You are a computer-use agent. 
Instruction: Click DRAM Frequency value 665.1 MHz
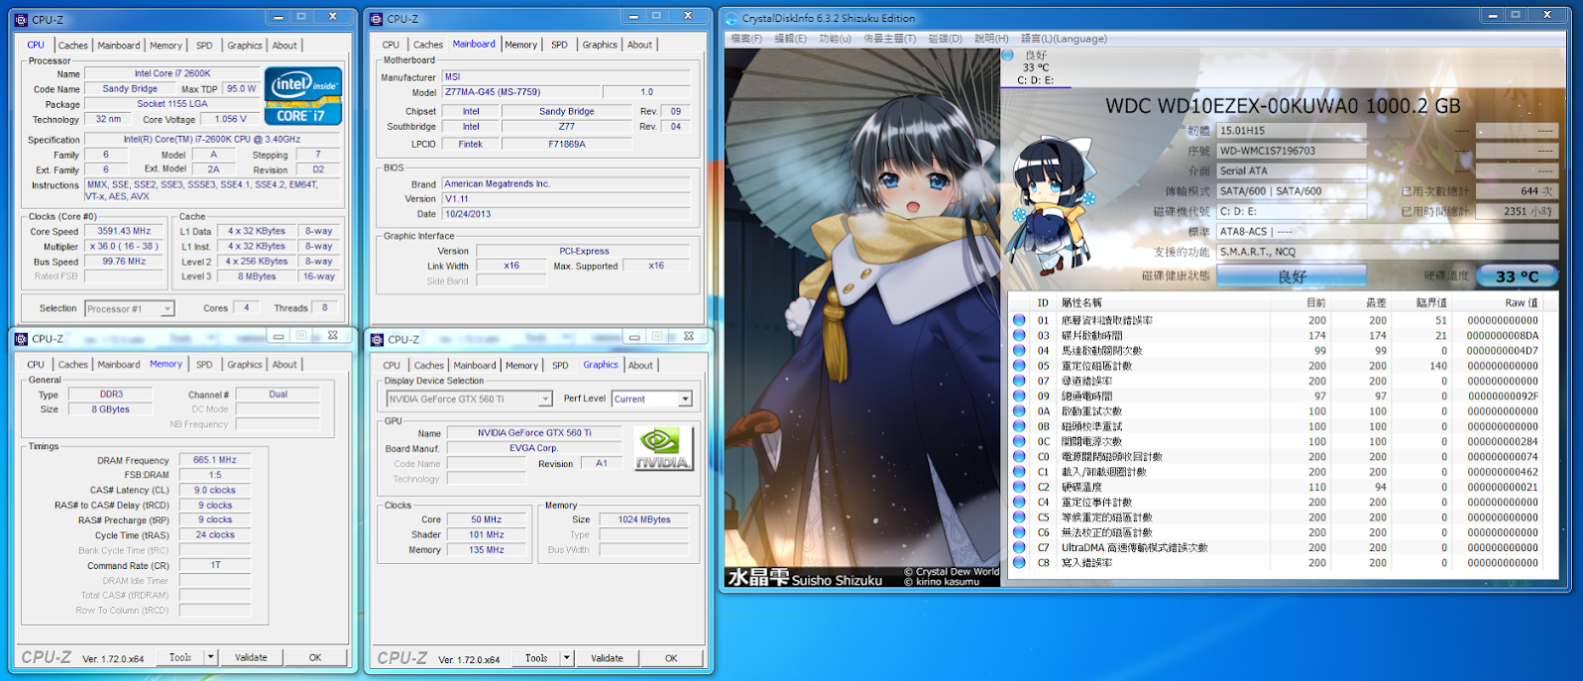(215, 460)
